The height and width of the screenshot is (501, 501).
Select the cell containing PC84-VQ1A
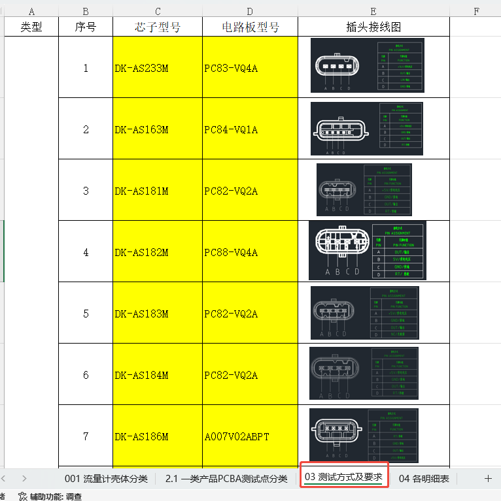click(250, 129)
